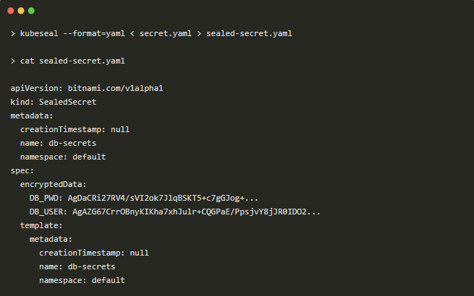474x296 pixels.
Task: Click the yellow minimize window dot
Action: coord(21,11)
